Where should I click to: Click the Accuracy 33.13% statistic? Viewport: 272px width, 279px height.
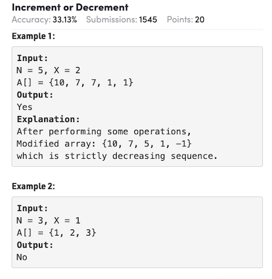click(44, 19)
